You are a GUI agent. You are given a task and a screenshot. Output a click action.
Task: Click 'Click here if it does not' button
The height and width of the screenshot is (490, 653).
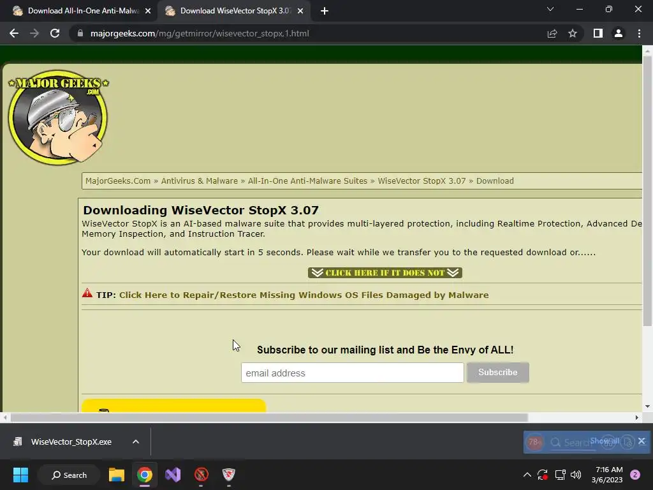[x=385, y=272]
